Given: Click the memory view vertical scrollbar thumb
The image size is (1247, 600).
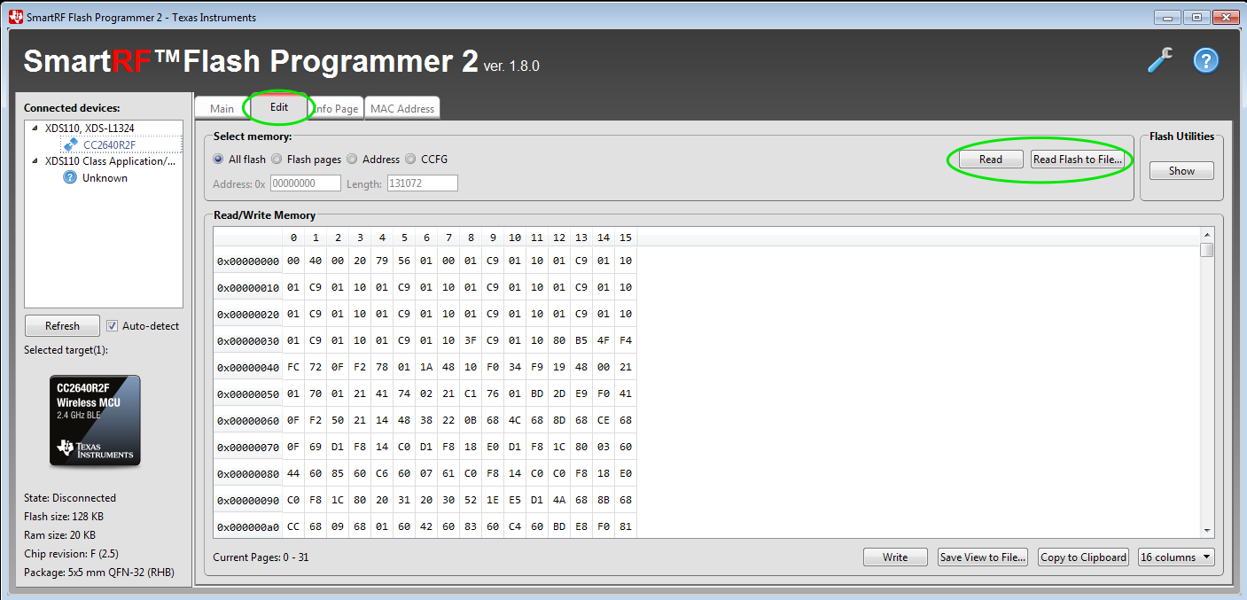Looking at the screenshot, I should pos(1206,250).
